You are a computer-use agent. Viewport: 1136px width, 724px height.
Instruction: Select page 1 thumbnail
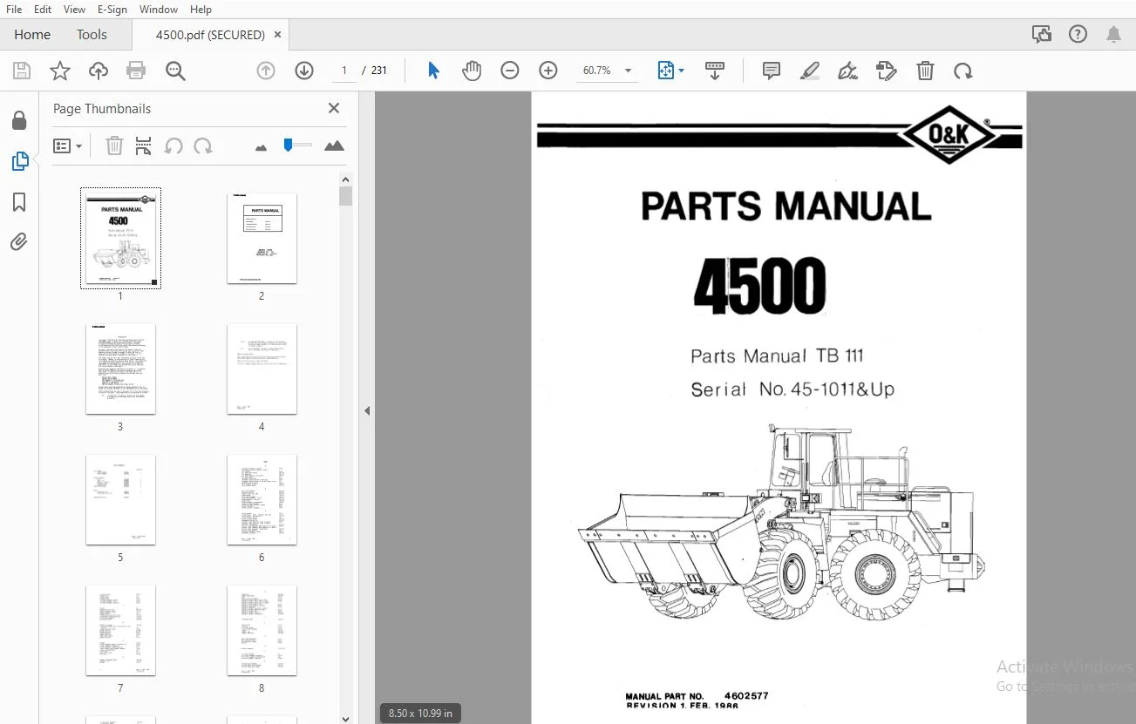tap(120, 238)
